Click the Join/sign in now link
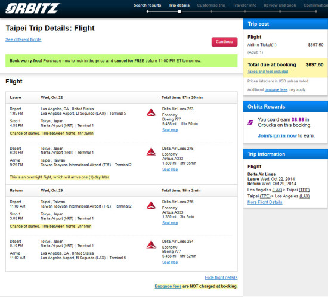Viewport: 328px width, 297px height. [x=277, y=136]
